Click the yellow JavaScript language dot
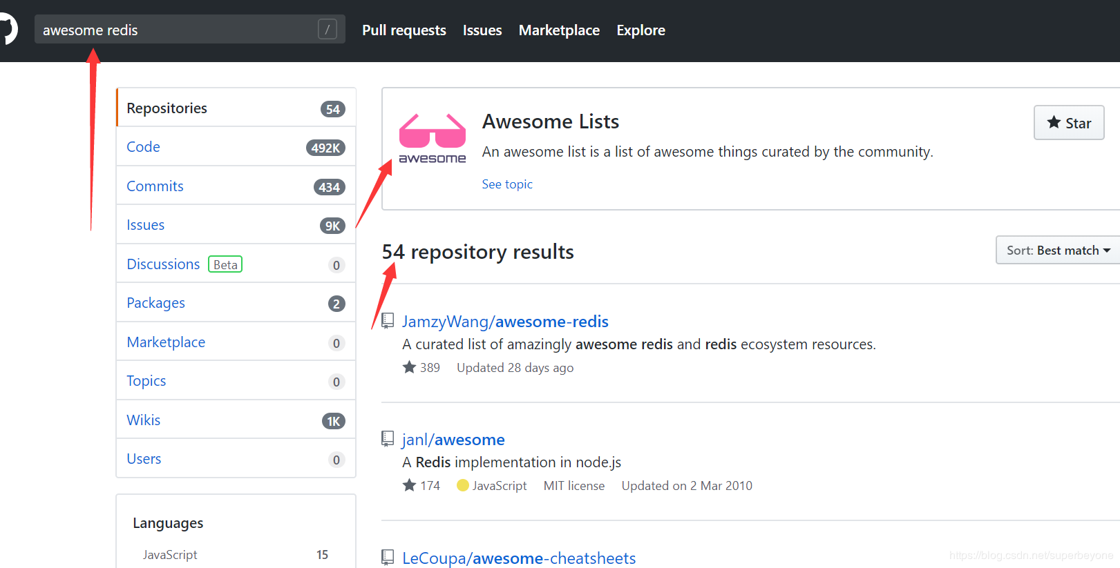Image resolution: width=1120 pixels, height=568 pixels. (x=463, y=485)
